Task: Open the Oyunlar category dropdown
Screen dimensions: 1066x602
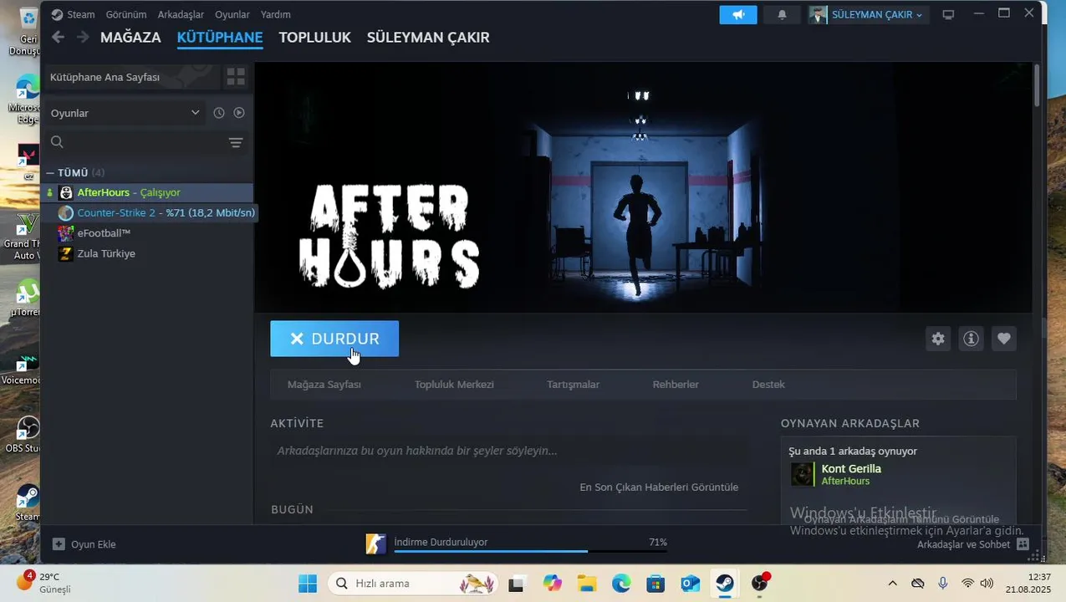Action: [125, 113]
